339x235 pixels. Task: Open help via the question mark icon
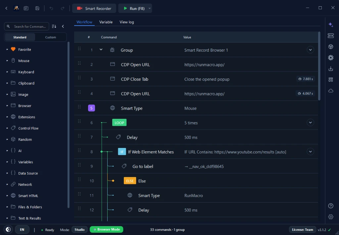click(x=331, y=206)
